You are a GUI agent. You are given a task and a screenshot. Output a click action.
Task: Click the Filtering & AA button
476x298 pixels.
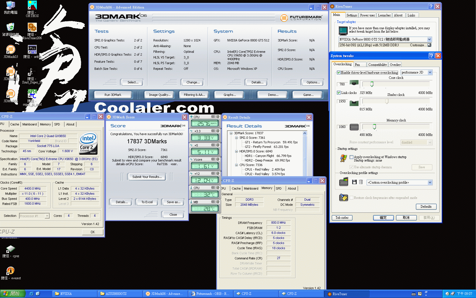(x=194, y=95)
